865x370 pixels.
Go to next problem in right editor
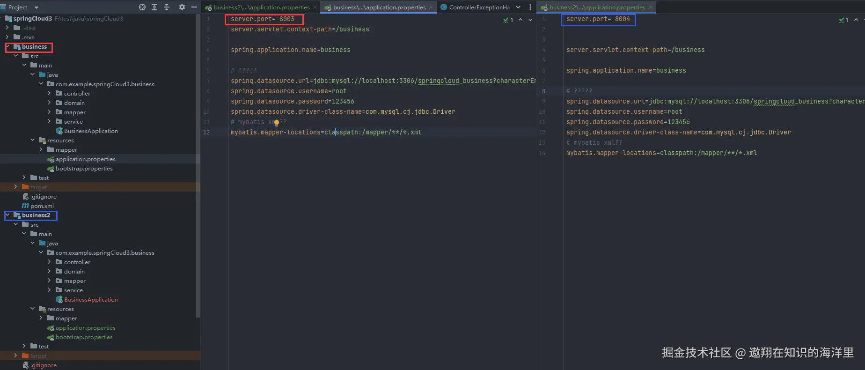[x=864, y=20]
